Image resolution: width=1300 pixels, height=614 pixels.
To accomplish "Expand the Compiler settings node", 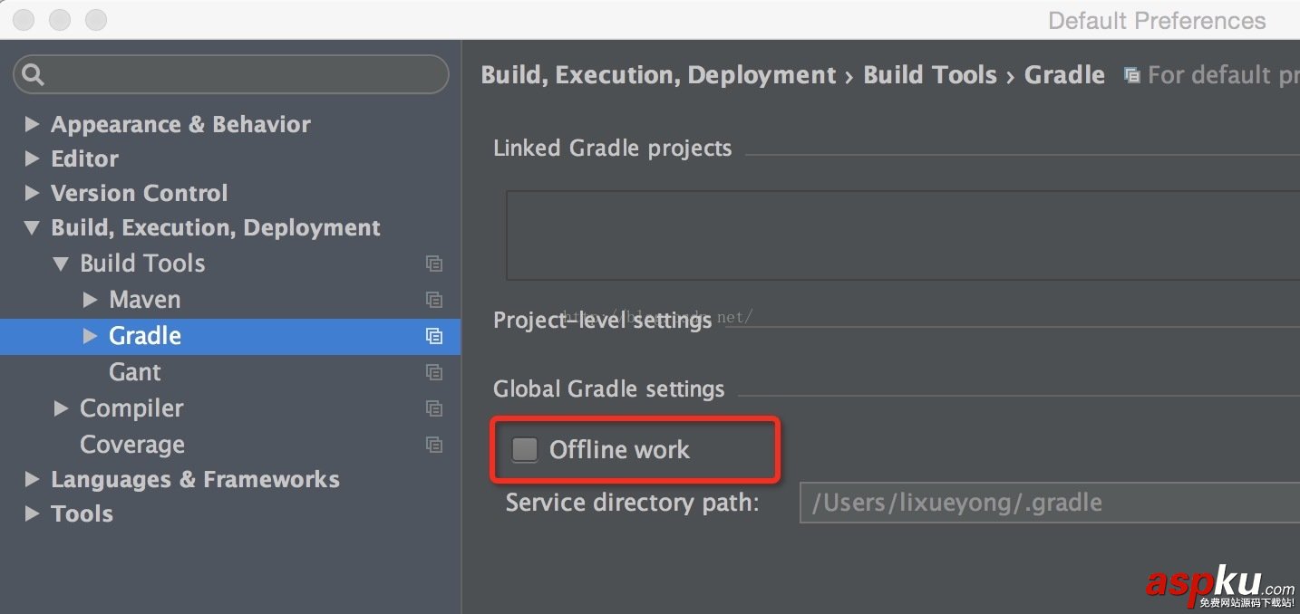I will coord(61,408).
